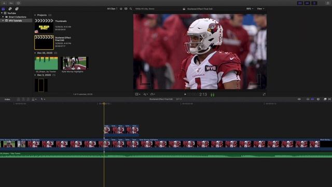Open the Select tool arrow dropdown
The width and height of the screenshot is (332, 187).
[43, 99]
